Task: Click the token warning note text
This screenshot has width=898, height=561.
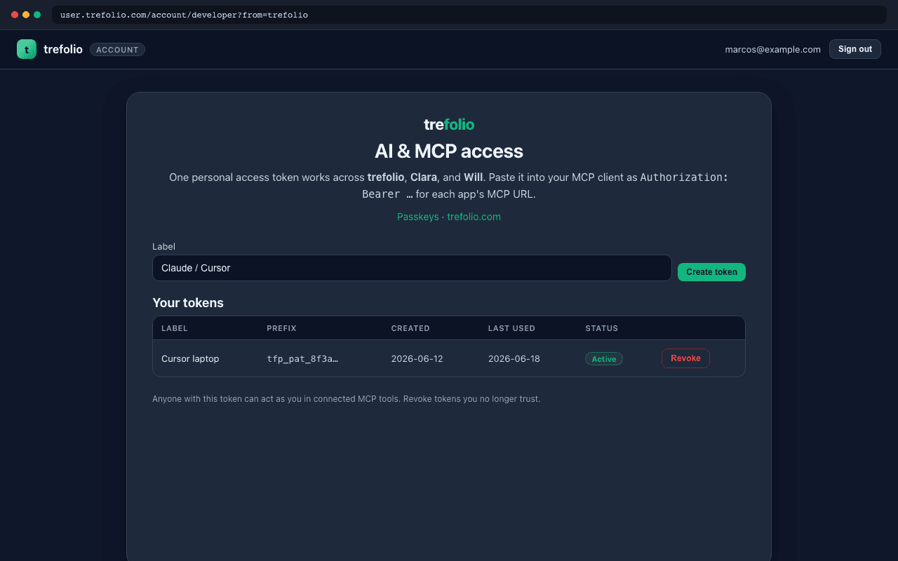Action: [x=346, y=399]
